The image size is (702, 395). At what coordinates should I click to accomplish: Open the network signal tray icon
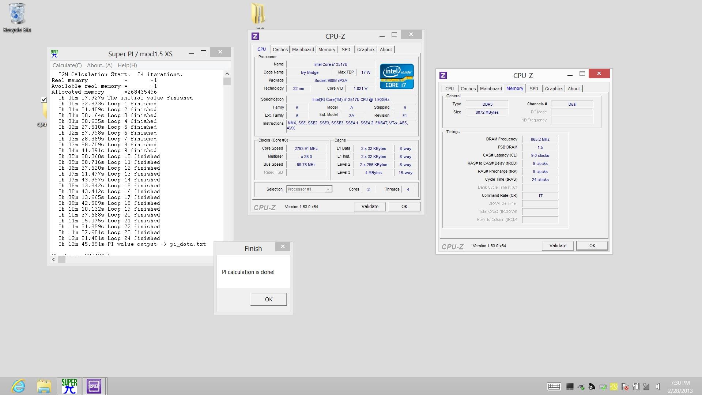click(x=647, y=387)
